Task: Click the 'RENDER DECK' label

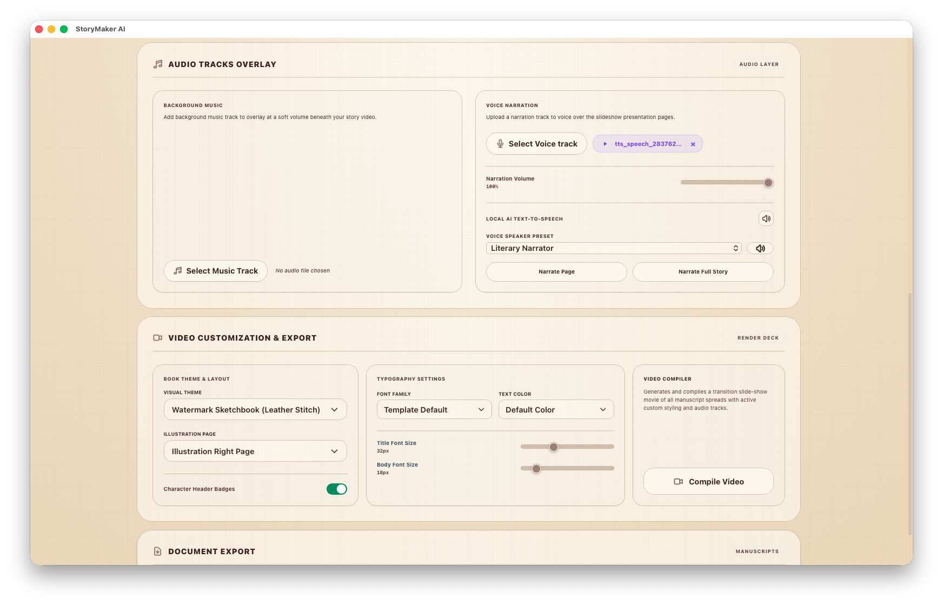Action: click(x=758, y=338)
